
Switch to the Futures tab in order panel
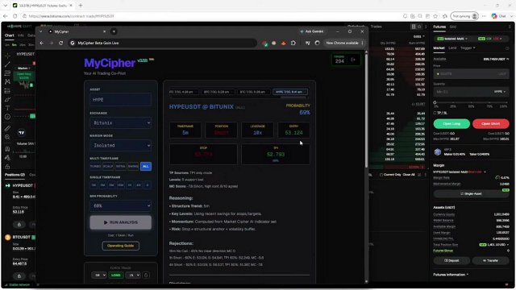point(439,27)
